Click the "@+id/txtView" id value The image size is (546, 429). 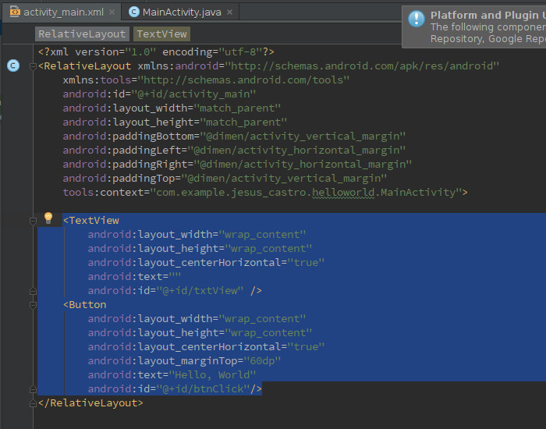coord(200,290)
